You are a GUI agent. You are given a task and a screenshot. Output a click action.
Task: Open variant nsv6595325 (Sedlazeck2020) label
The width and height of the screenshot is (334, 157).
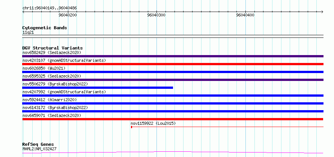tap(52, 76)
